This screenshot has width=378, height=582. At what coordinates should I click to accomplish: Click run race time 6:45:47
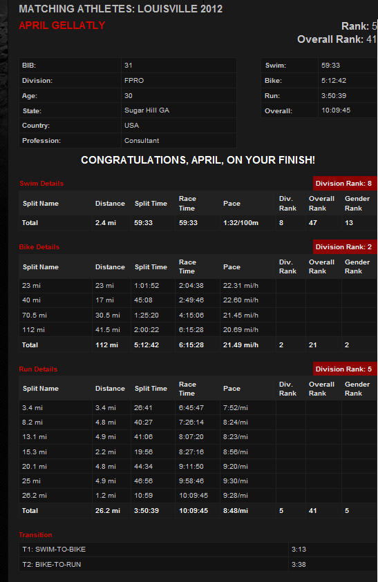point(191,407)
